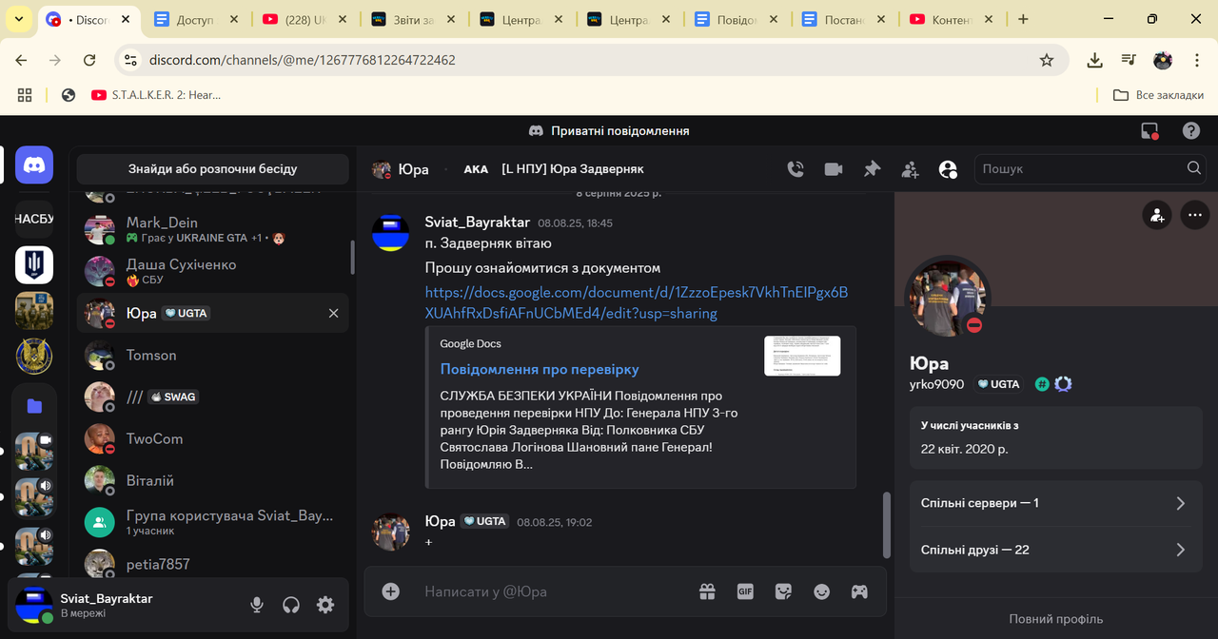Add friends to DM icon
The image size is (1218, 639).
pyautogui.click(x=910, y=169)
